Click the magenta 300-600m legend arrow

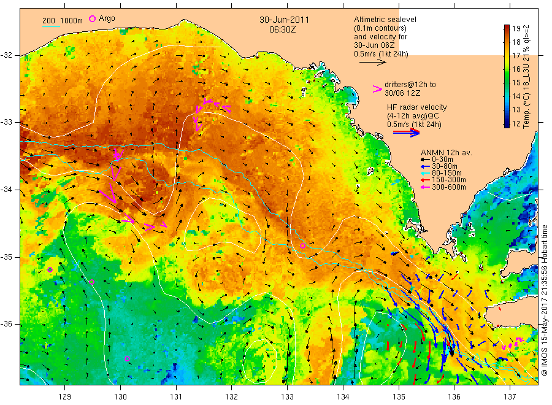(x=425, y=187)
